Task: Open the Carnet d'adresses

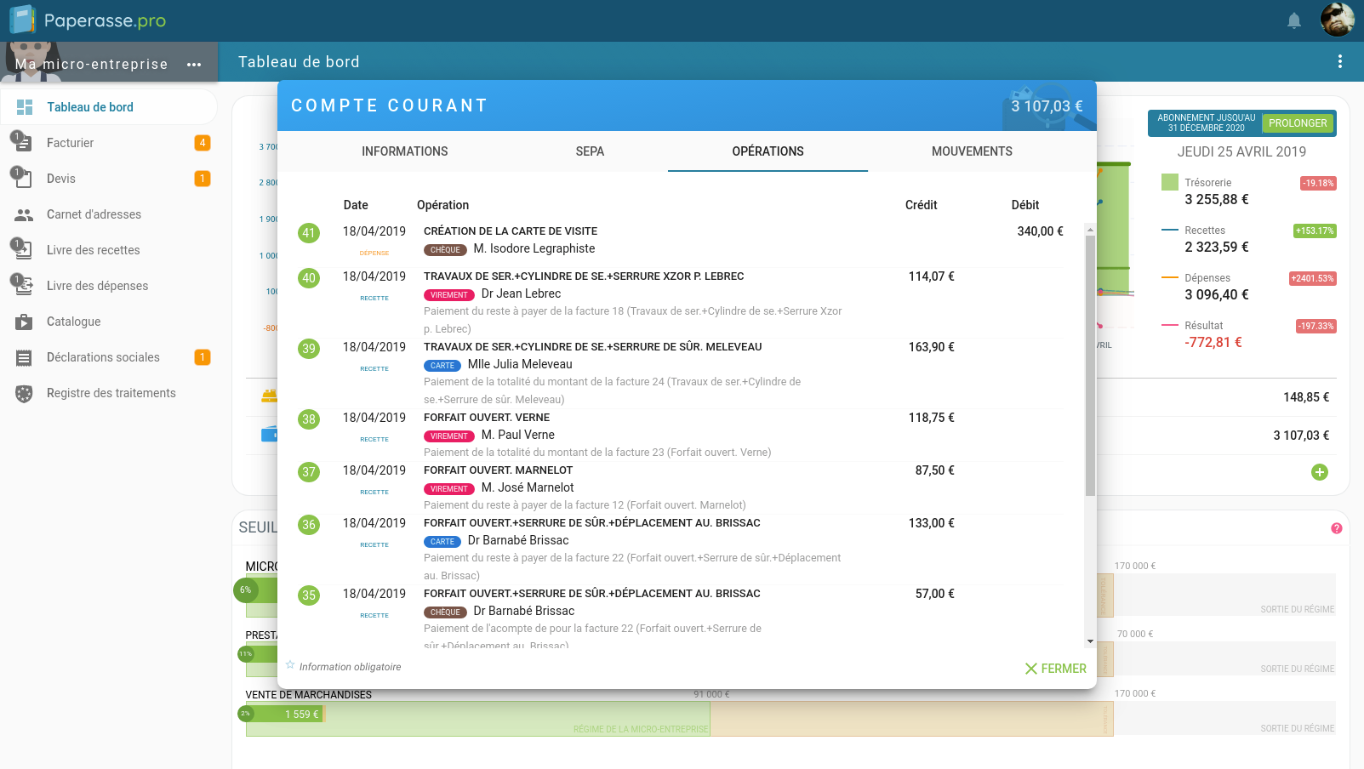Action: pos(94,214)
